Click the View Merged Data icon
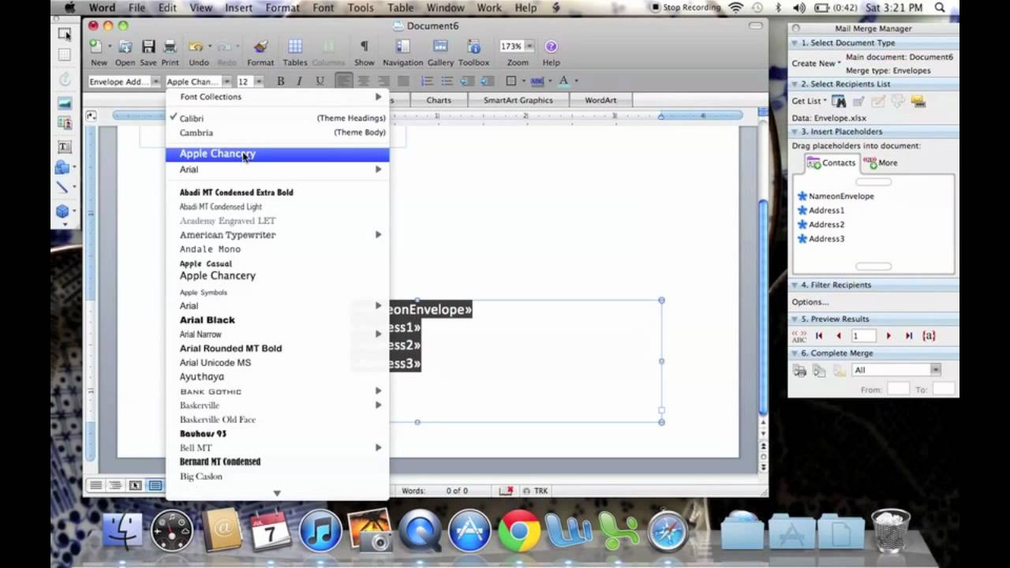The height and width of the screenshot is (568, 1010). 799,336
